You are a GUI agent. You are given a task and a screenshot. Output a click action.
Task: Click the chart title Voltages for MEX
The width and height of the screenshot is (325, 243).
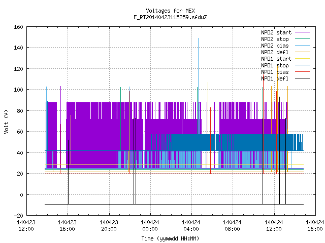point(170,11)
